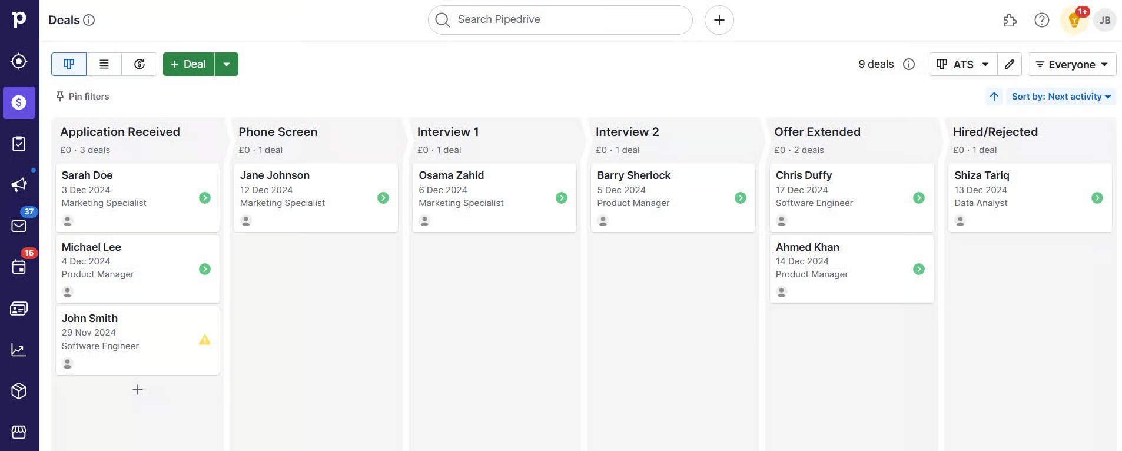Switch to forecast view

click(x=140, y=64)
